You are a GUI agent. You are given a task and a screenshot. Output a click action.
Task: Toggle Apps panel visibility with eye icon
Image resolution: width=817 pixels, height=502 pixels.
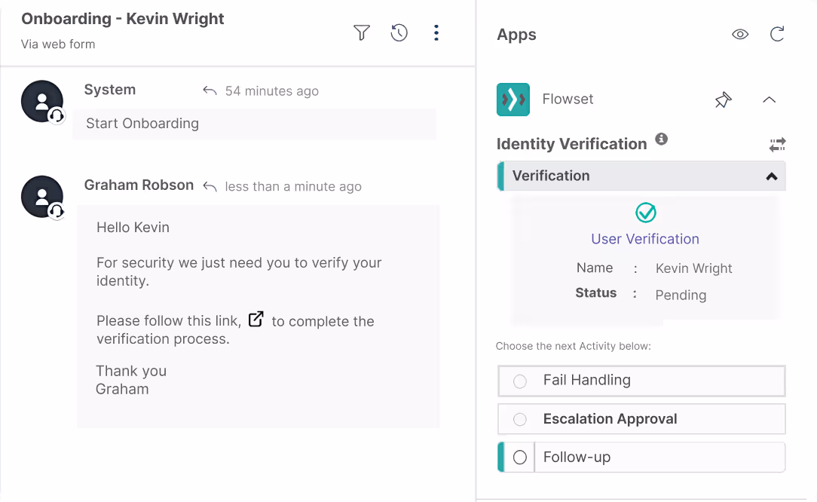[740, 34]
